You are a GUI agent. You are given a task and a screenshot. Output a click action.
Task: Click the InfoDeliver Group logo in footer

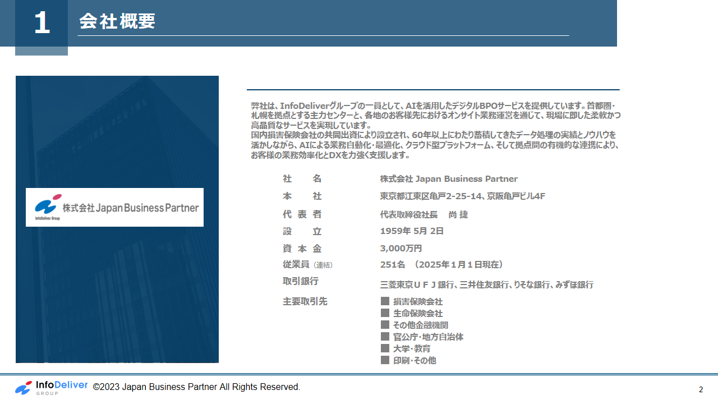tap(51, 388)
